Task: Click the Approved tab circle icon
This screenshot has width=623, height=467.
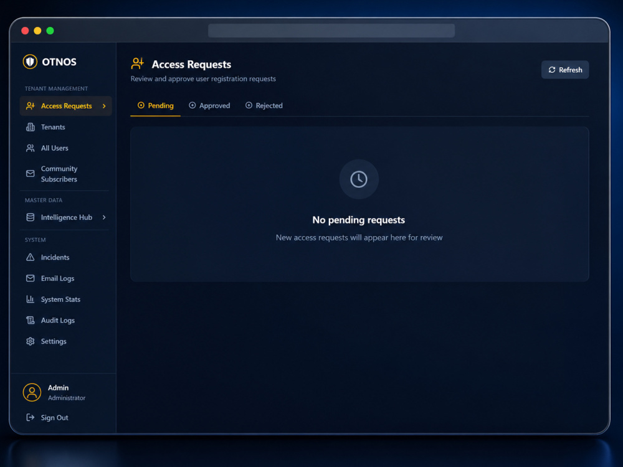Action: click(193, 105)
